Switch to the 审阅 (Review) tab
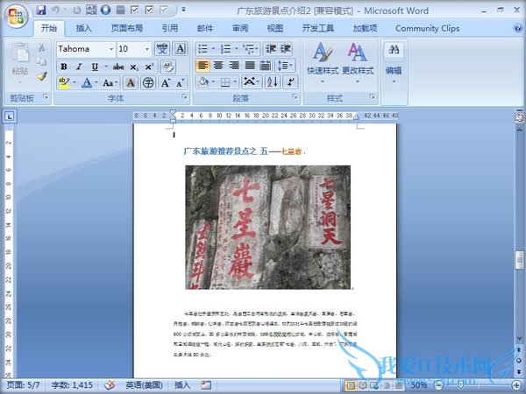 point(240,29)
